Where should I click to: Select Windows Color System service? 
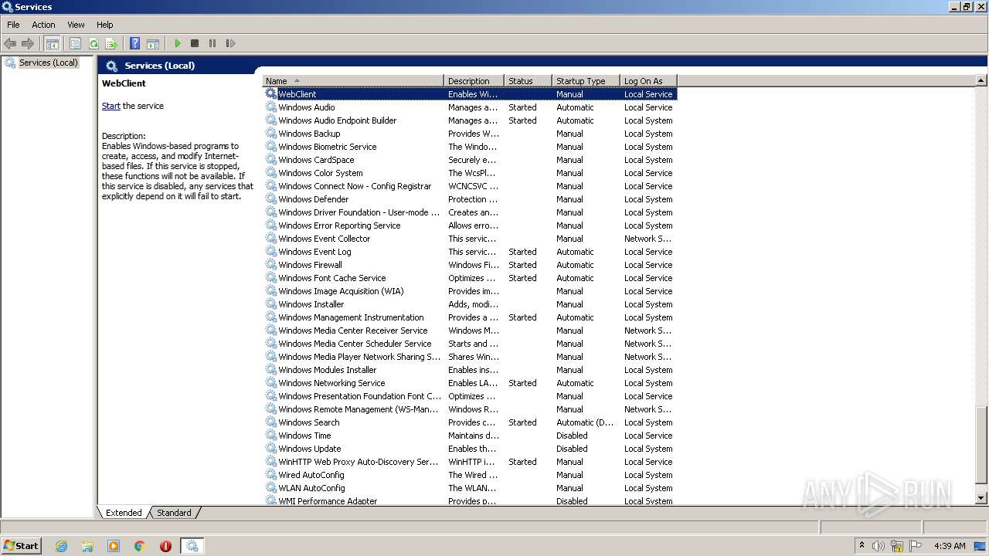[470, 173]
